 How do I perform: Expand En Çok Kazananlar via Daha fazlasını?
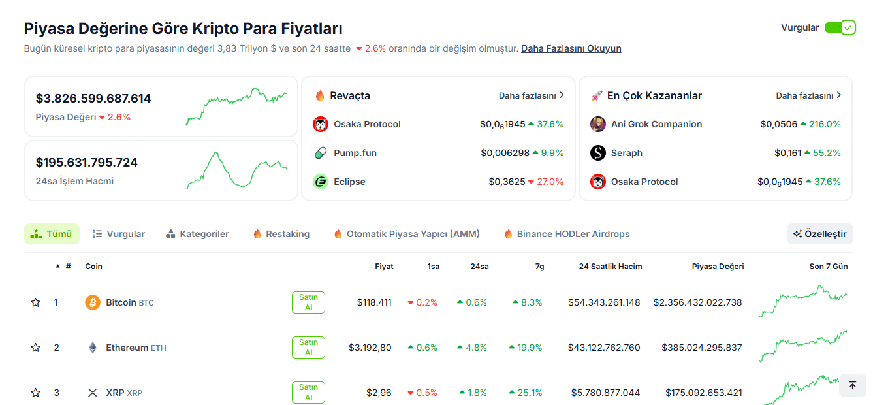point(808,95)
